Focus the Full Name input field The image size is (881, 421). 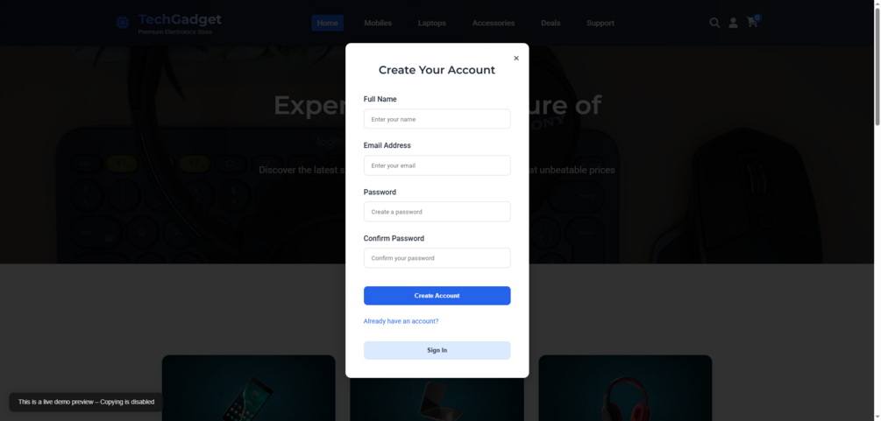point(437,119)
